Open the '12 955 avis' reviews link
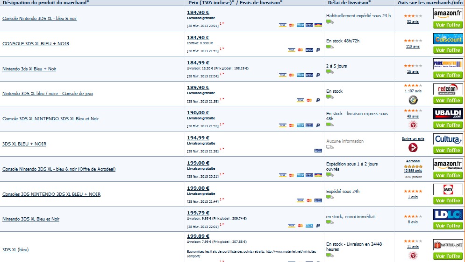Screen dimensions: 465x262 (413, 171)
